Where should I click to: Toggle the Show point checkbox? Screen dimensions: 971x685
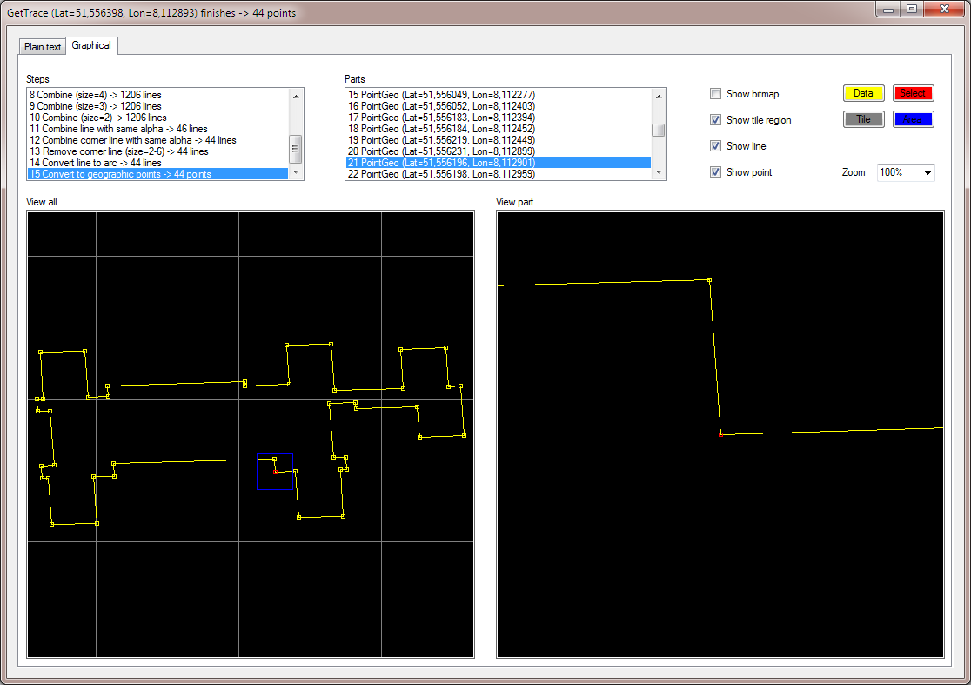point(716,171)
